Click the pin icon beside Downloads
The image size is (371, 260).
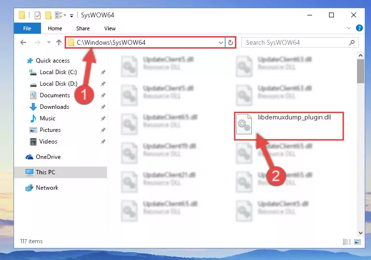[x=103, y=107]
